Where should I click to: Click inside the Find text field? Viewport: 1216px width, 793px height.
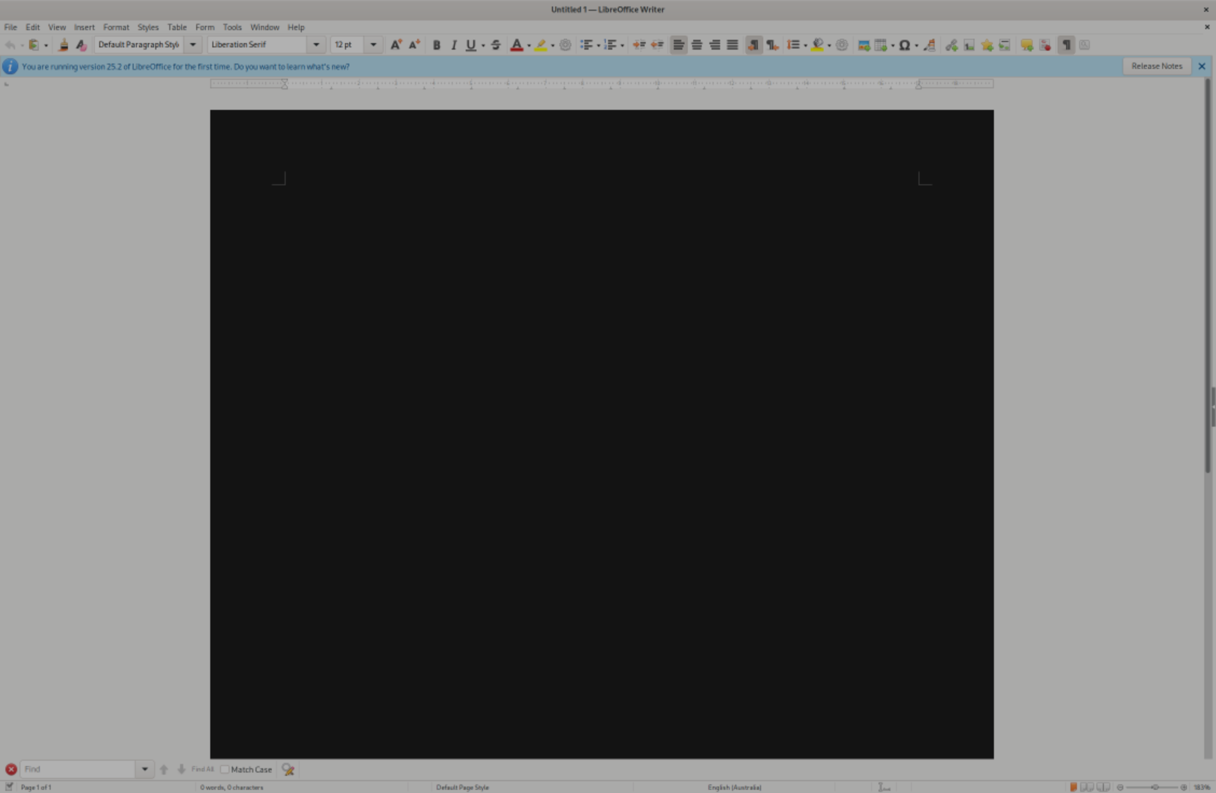tap(78, 769)
